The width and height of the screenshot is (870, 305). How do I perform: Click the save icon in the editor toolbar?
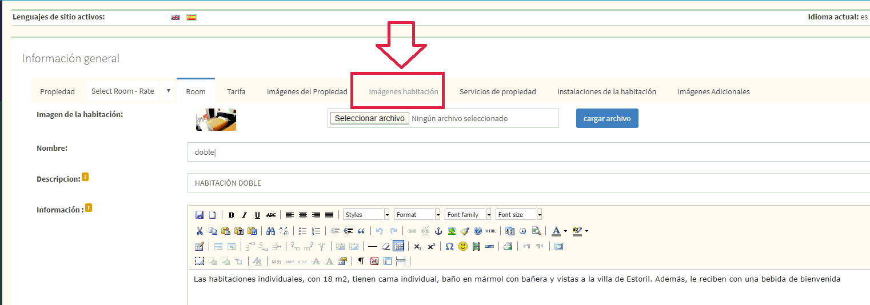[x=199, y=215]
